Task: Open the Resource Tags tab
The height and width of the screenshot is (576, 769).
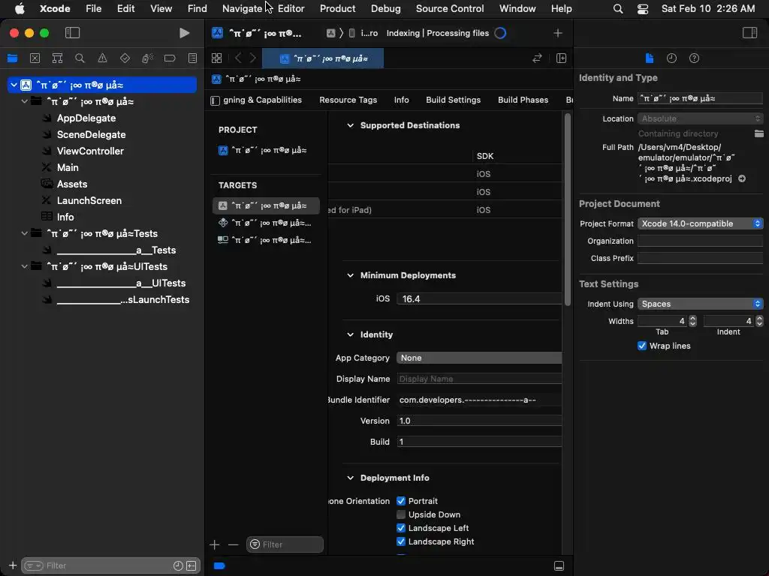Action: [x=348, y=100]
